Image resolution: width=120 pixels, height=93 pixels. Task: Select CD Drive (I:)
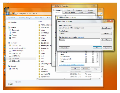click(14, 61)
